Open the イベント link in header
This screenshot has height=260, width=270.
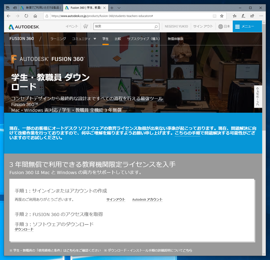72,26
